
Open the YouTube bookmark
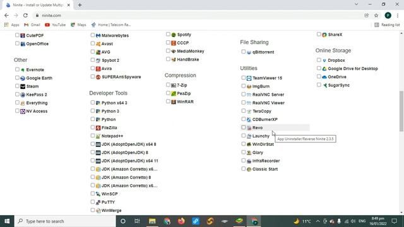55,25
